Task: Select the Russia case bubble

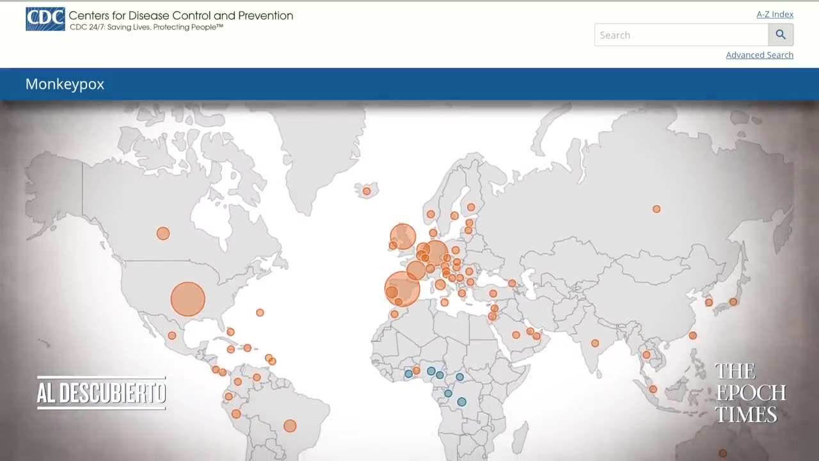Action: 656,209
